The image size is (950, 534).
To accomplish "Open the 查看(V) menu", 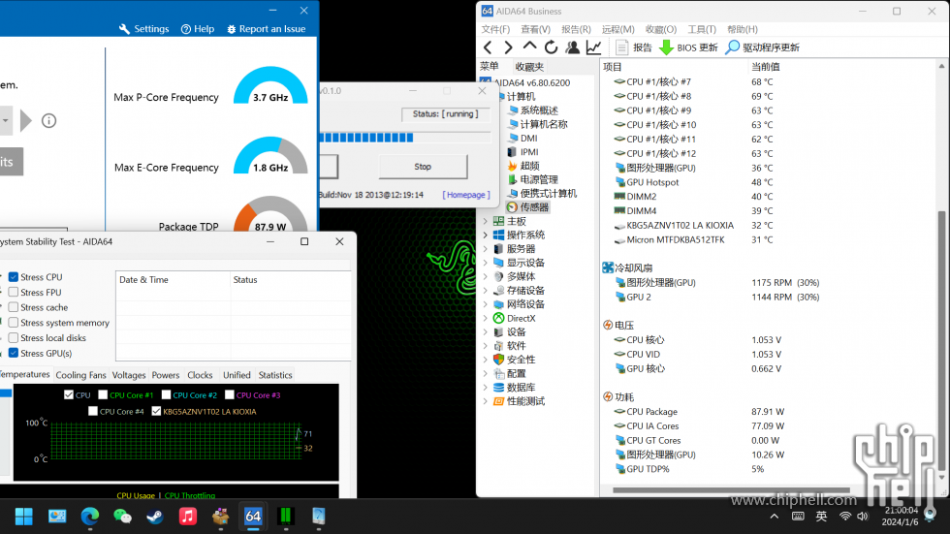I will click(x=535, y=29).
